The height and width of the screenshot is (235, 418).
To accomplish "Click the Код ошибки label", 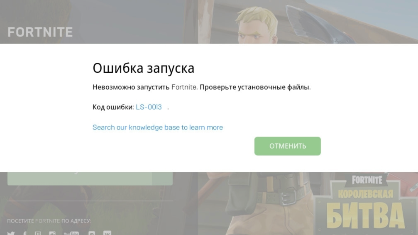I will 113,107.
